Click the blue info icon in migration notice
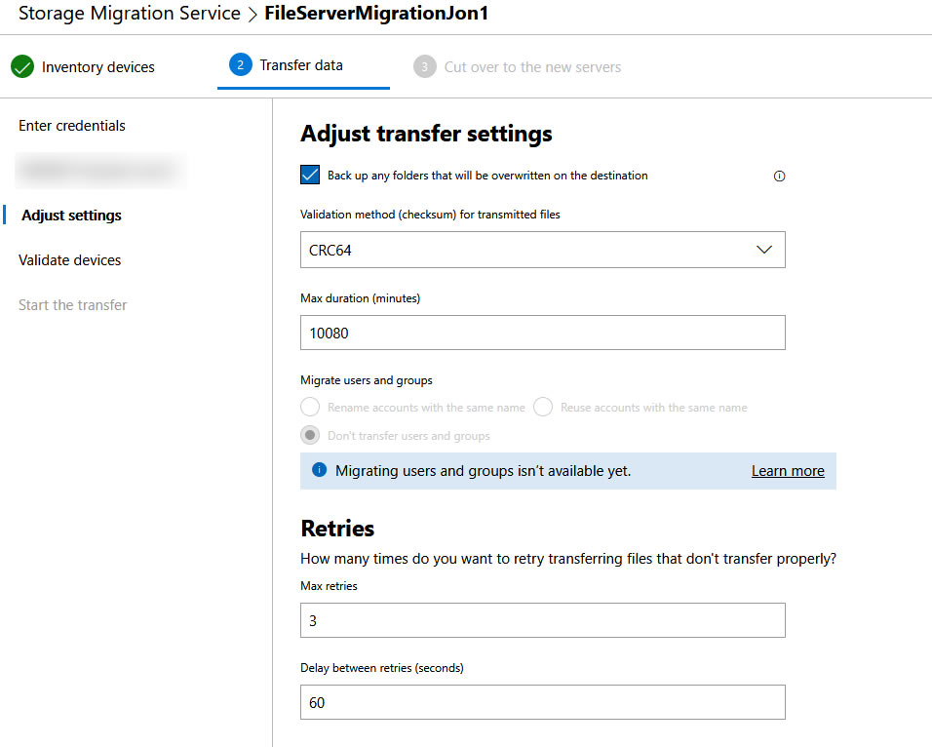This screenshot has height=747, width=932. [x=319, y=470]
